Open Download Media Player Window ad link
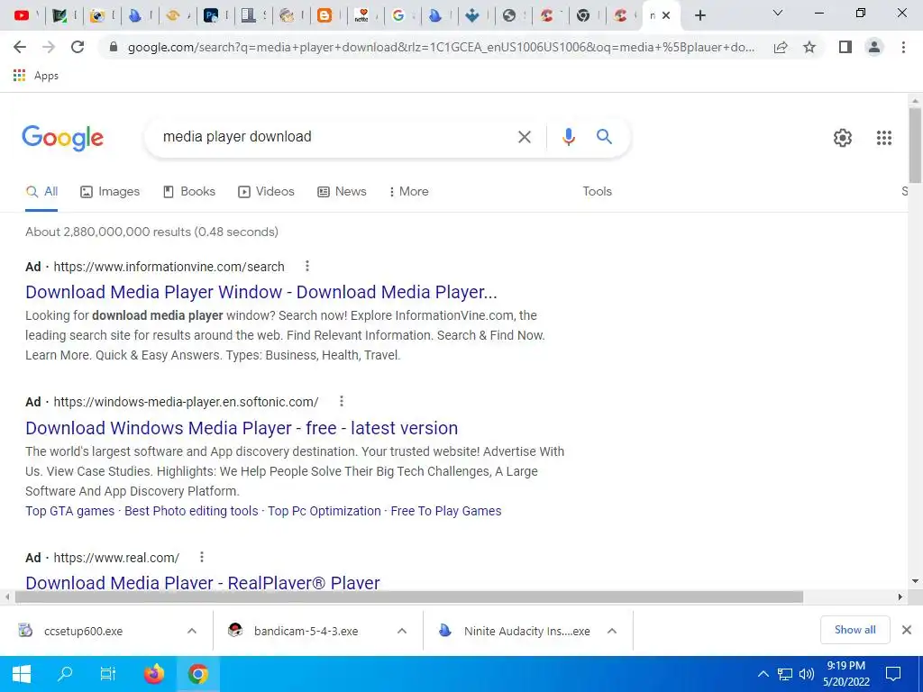 [261, 292]
